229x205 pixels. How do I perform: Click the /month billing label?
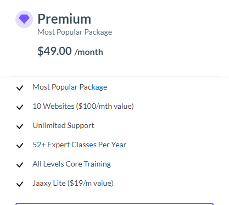tap(89, 52)
